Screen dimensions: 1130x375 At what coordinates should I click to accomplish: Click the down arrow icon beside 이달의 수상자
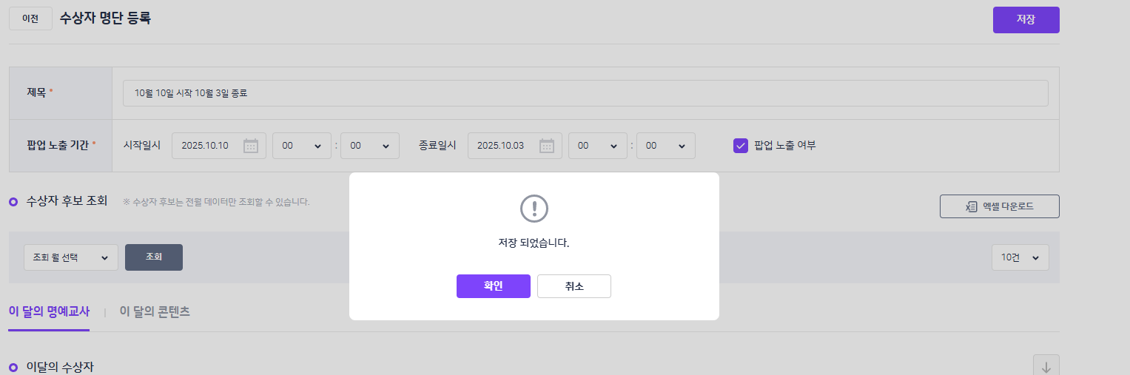tap(1046, 367)
